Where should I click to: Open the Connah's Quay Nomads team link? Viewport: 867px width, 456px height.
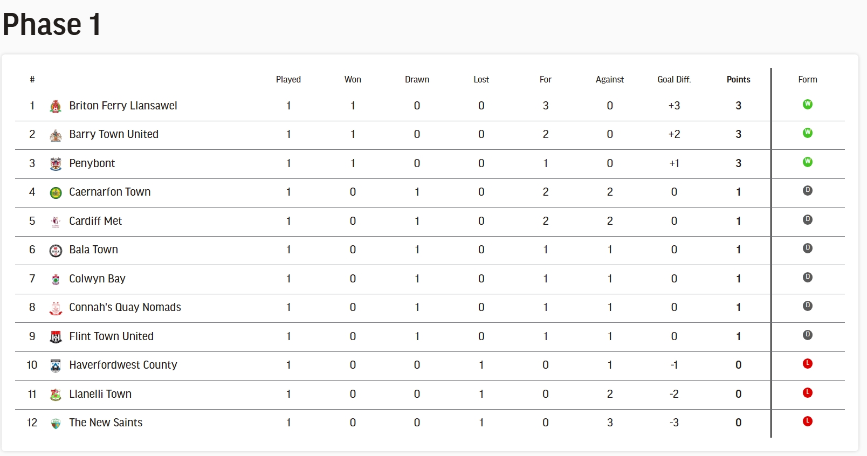[125, 307]
